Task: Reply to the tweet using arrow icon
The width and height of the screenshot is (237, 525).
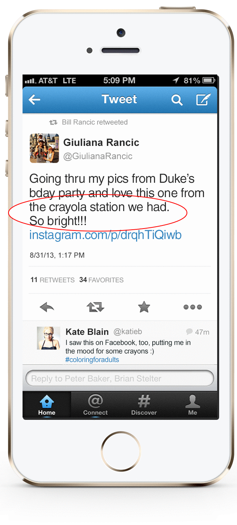Action: click(47, 307)
